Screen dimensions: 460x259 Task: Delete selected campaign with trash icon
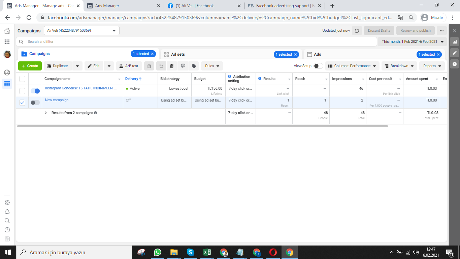pos(172,66)
